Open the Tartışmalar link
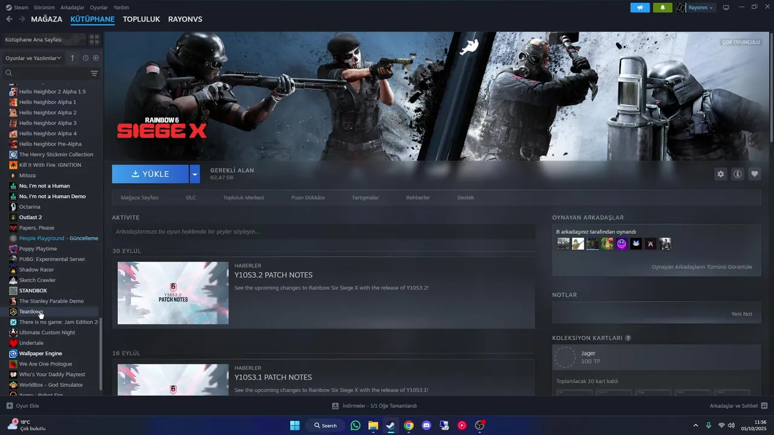The image size is (774, 435). (x=365, y=198)
